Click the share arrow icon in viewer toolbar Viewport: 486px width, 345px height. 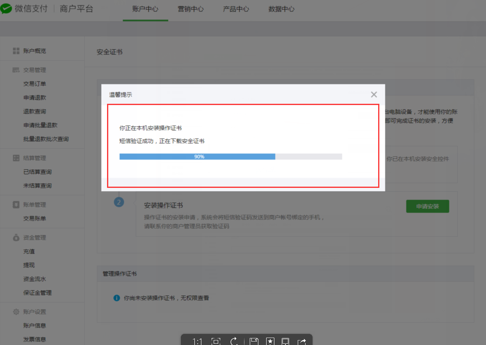coord(302,341)
